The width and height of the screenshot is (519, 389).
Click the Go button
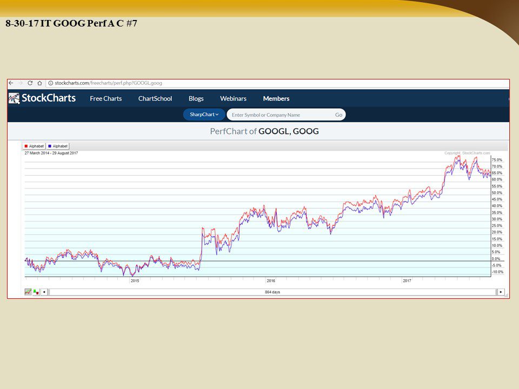click(x=338, y=115)
